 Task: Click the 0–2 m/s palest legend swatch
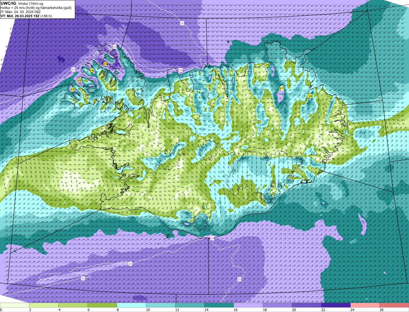pos(15,305)
